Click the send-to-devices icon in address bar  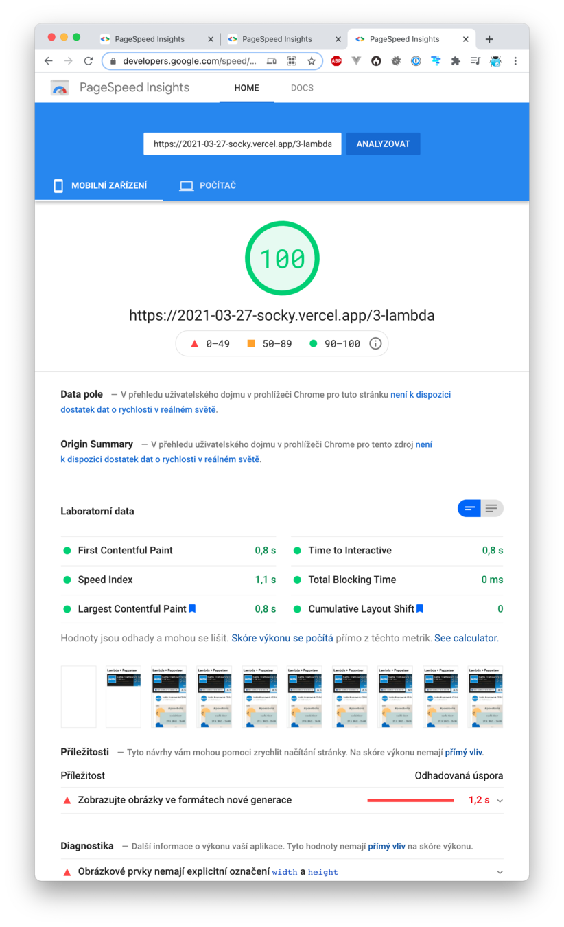(272, 61)
